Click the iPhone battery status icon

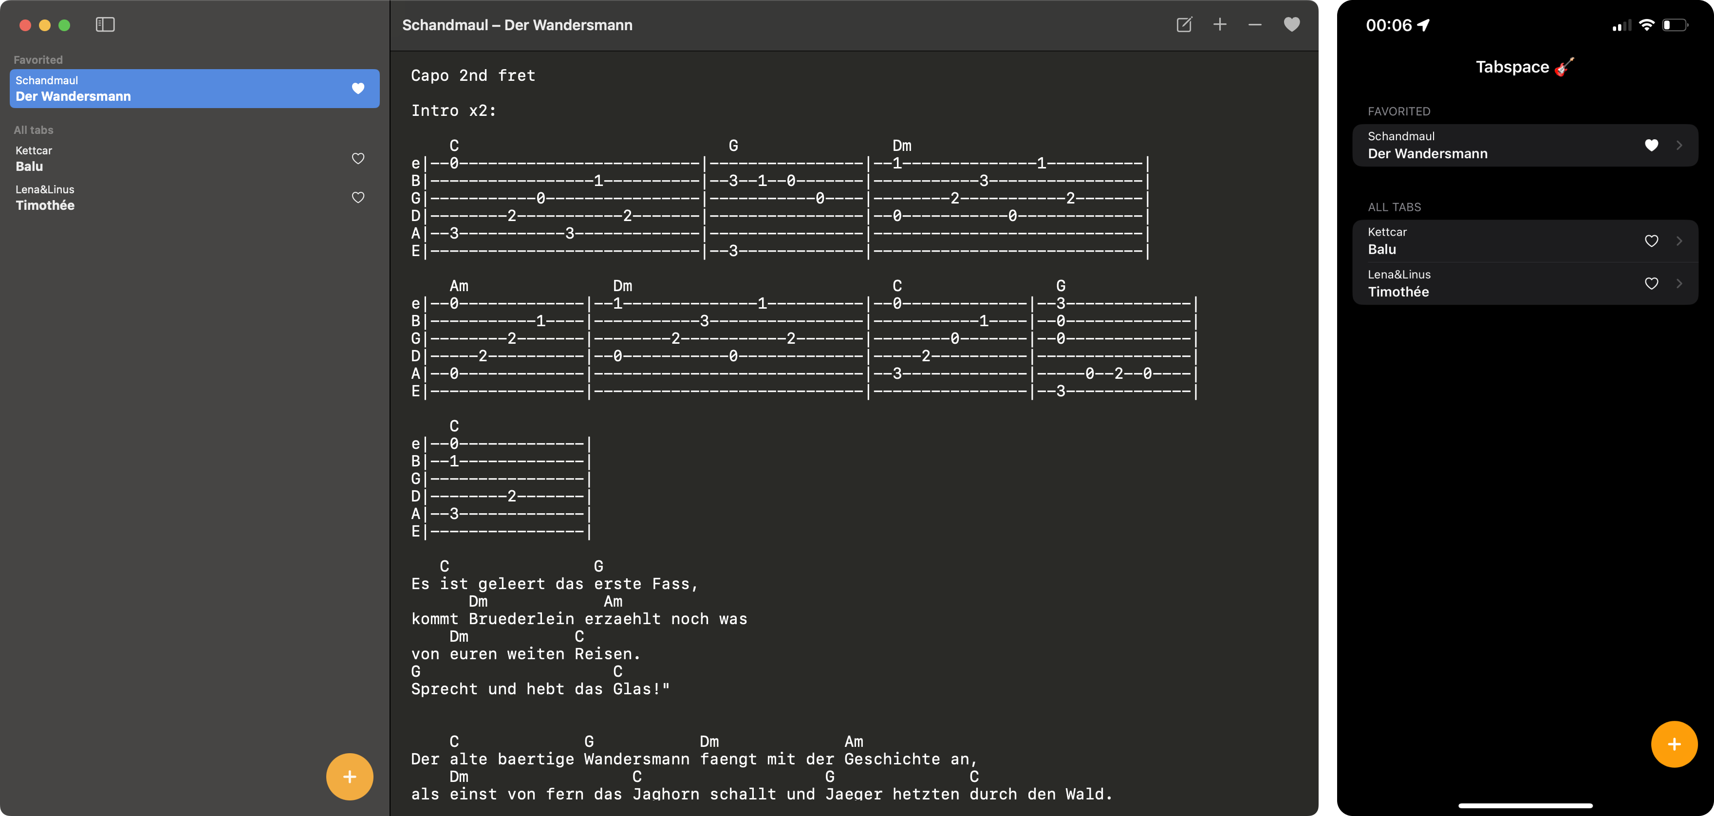1675,25
